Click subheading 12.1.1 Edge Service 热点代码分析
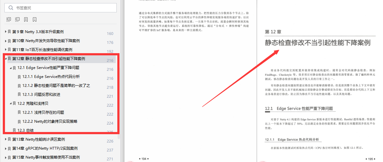 coord(292,140)
